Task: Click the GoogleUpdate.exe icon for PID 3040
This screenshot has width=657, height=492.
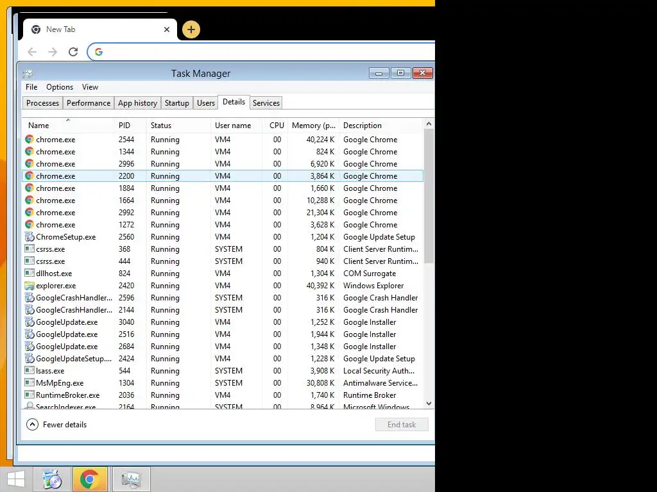Action: 30,322
